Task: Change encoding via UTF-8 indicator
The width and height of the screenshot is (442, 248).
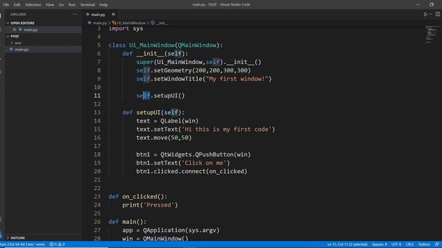Action: [x=396, y=245]
